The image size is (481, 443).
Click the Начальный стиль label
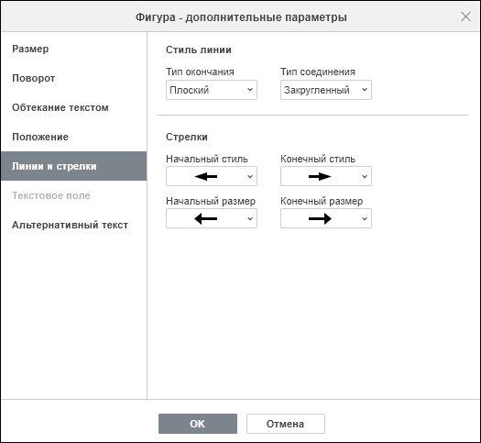coord(207,159)
